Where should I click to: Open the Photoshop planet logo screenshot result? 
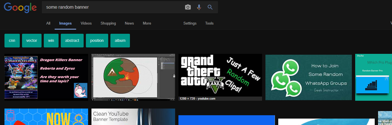[x=133, y=77]
